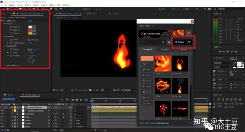This screenshot has height=132, width=245.
Task: Toggle motion blur switch in timeline header
Action: tap(81, 100)
